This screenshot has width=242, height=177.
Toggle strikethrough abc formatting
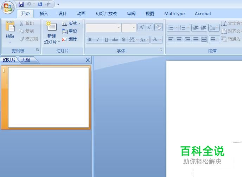tap(115, 40)
